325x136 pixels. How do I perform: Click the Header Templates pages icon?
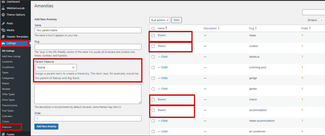3,37
